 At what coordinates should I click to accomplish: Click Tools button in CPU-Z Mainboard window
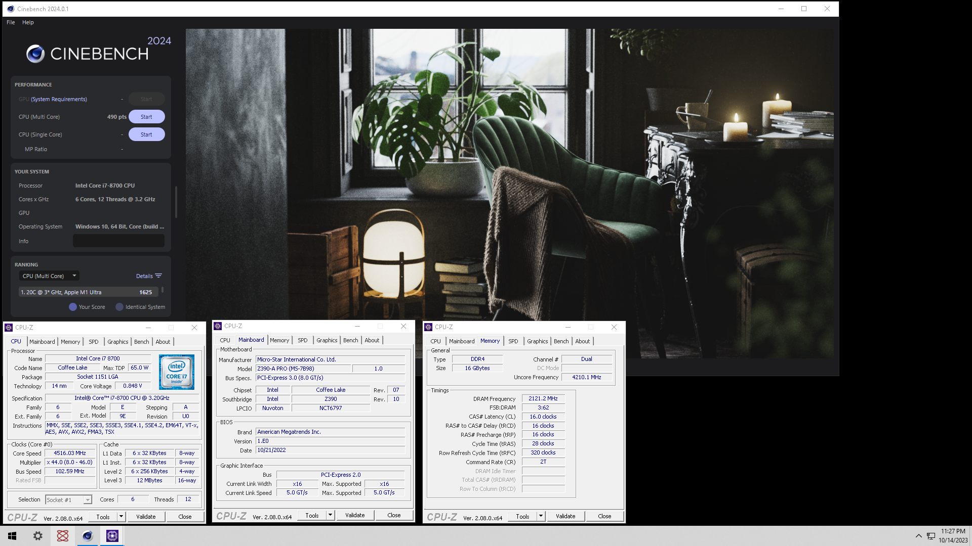pyautogui.click(x=312, y=516)
